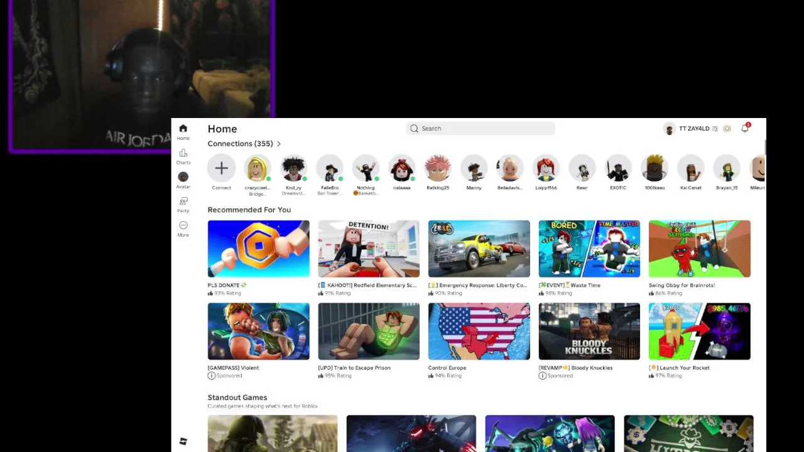Click the Control Europe title text

[447, 368]
